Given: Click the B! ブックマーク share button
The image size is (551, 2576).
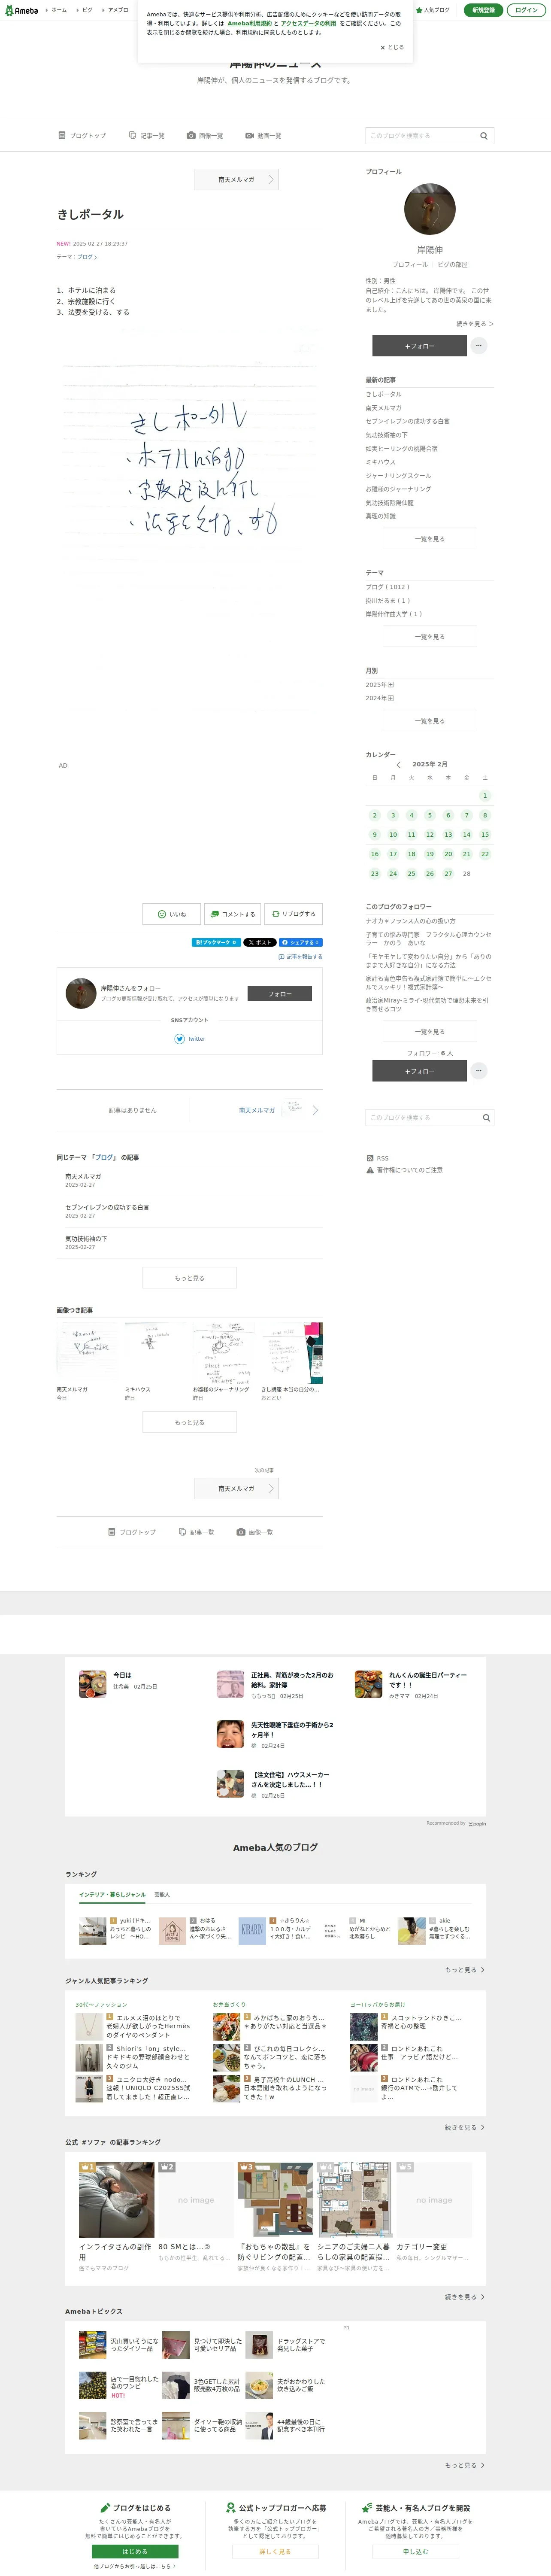Looking at the screenshot, I should [216, 942].
